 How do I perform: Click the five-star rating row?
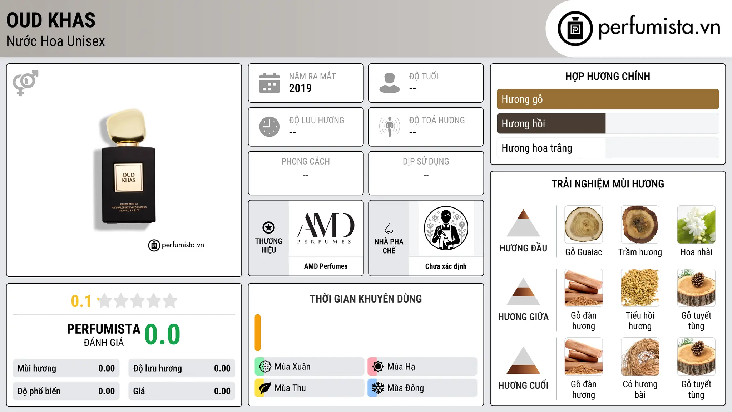(138, 301)
